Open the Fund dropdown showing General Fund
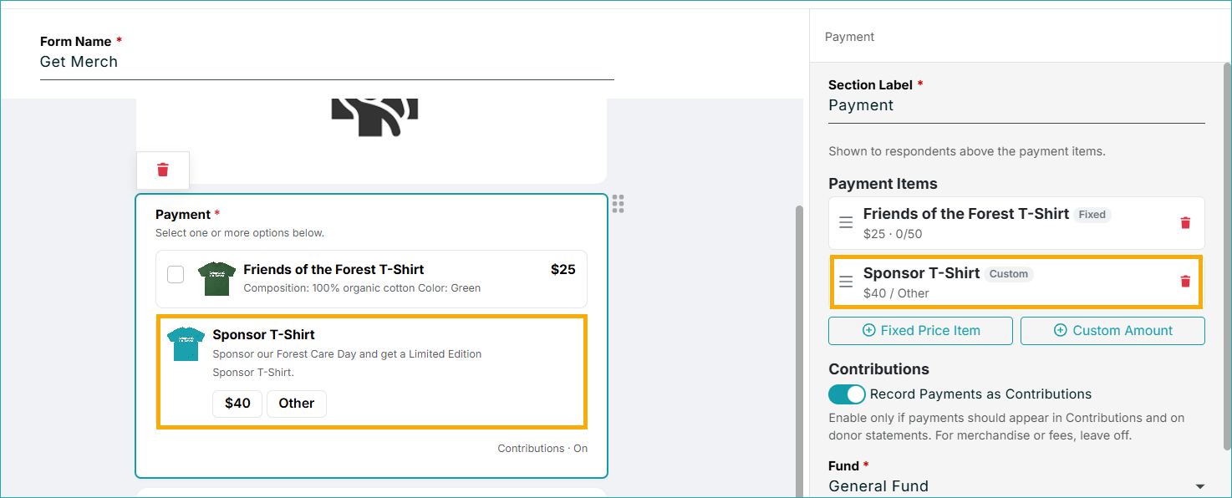The image size is (1232, 498). (1016, 486)
